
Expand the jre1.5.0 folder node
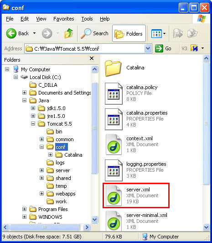33,116
